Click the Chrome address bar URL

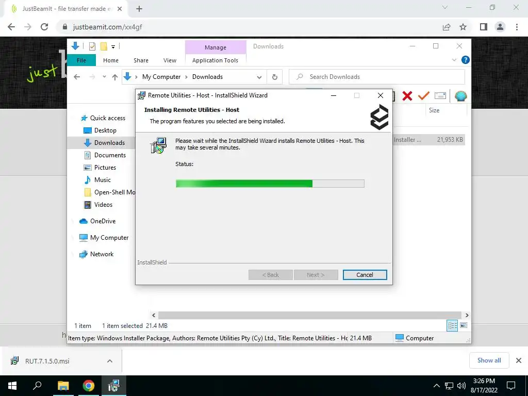pos(107,27)
